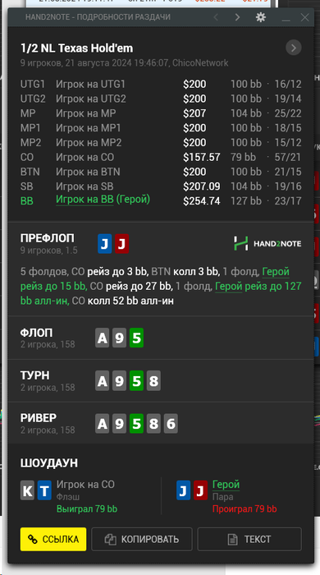Open the Игрок на BB (Герой) player link
This screenshot has width=320, height=575.
103,200
